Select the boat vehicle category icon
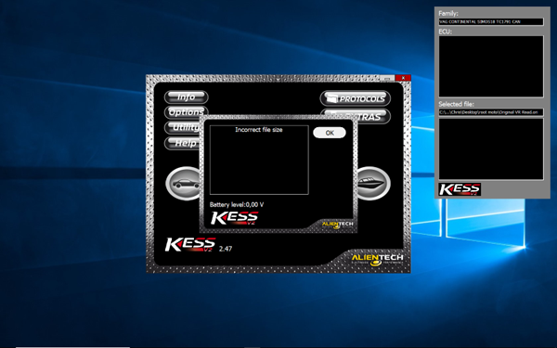557x348 pixels. click(x=373, y=184)
